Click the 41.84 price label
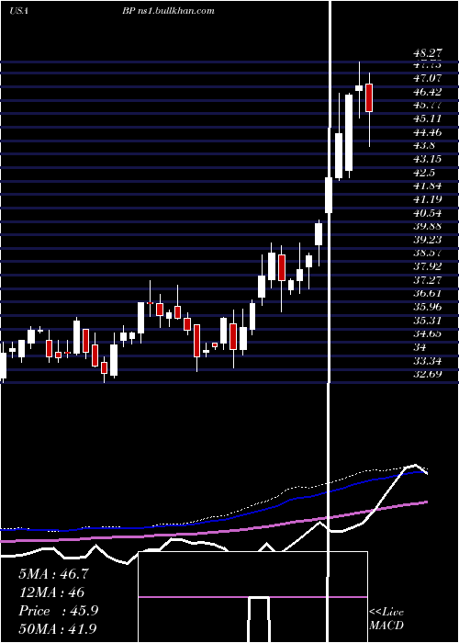459x643 pixels. [428, 186]
